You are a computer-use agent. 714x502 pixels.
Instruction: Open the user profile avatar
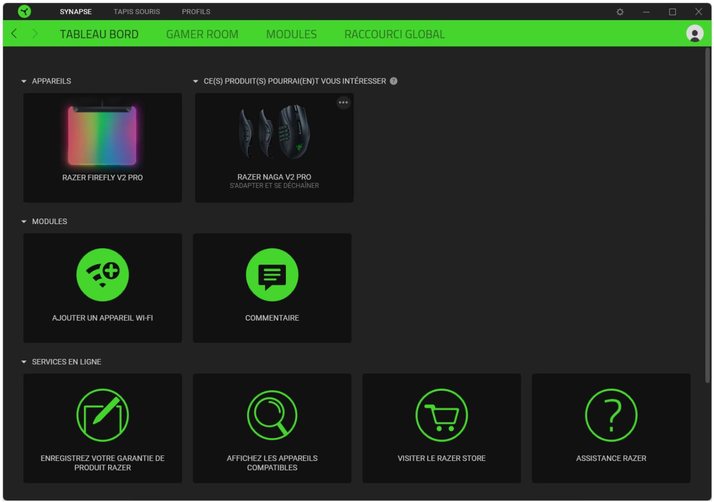tap(695, 33)
